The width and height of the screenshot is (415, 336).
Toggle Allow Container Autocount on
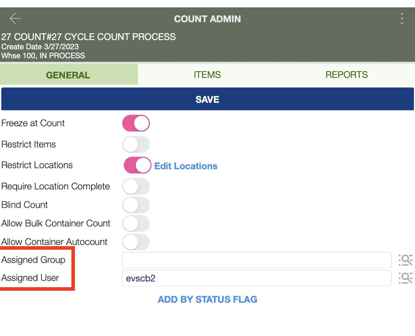136,242
